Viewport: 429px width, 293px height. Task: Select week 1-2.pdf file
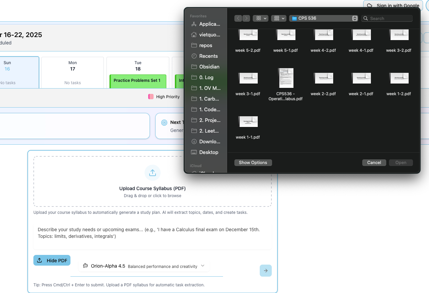pyautogui.click(x=399, y=84)
